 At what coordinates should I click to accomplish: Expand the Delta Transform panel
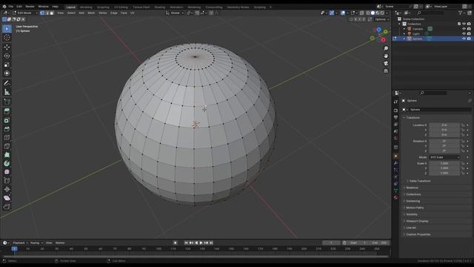[x=420, y=181]
